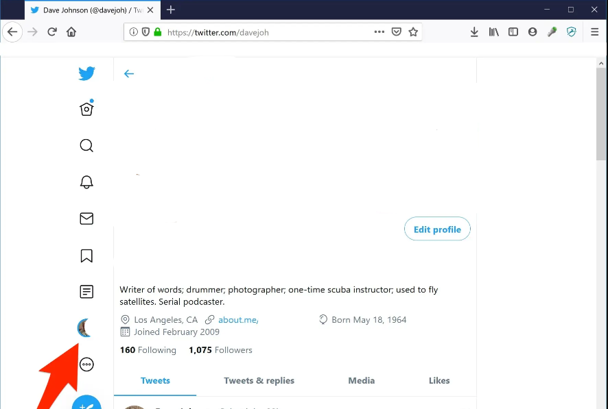
Task: Open the about.me link
Action: tap(238, 320)
